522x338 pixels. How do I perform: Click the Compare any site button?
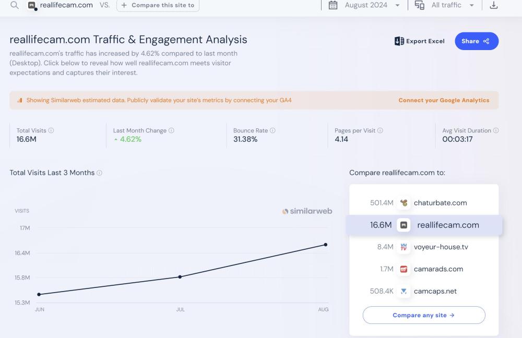423,315
